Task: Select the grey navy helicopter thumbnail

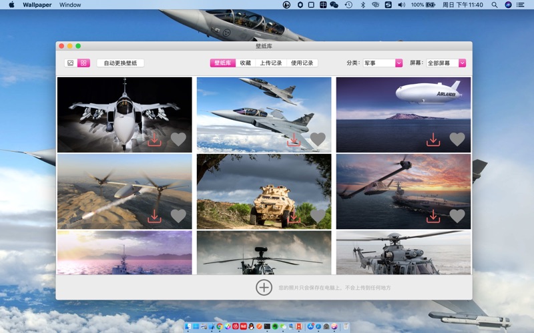Action: pyautogui.click(x=404, y=252)
